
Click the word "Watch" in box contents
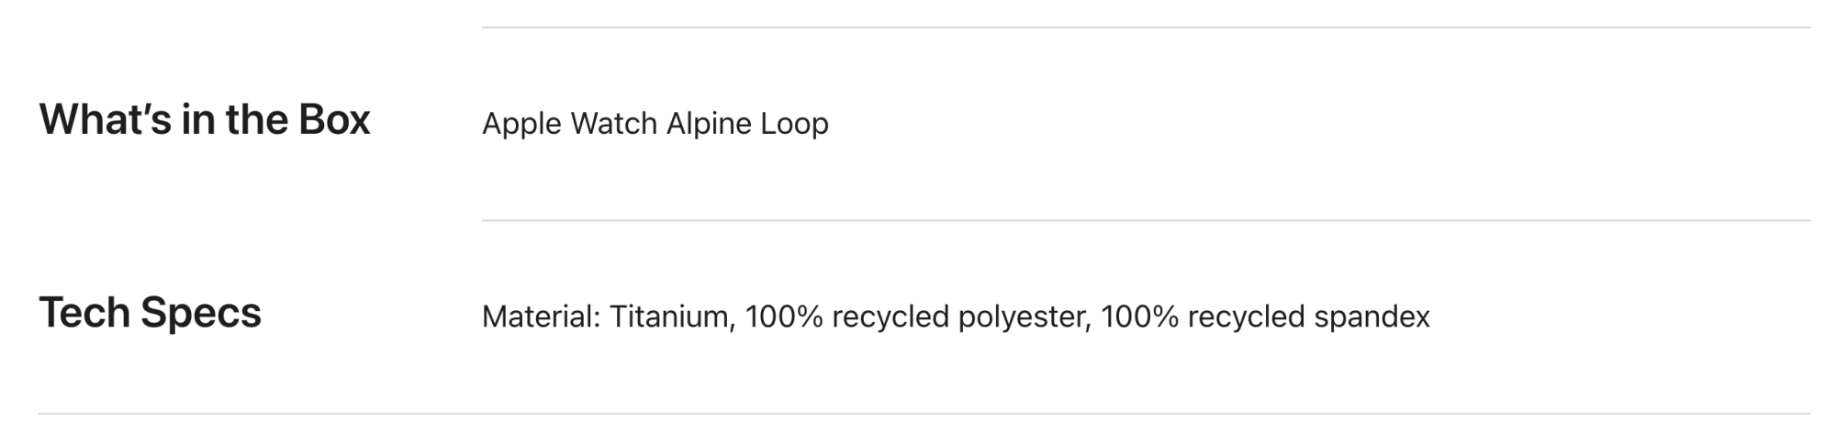pos(613,124)
